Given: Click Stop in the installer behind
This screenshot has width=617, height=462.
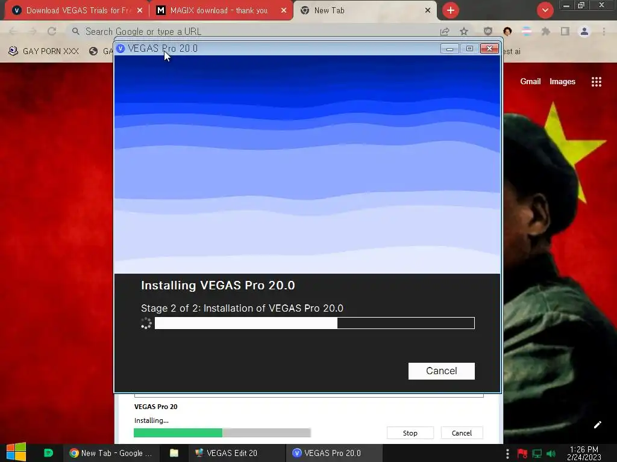Looking at the screenshot, I should [x=410, y=433].
